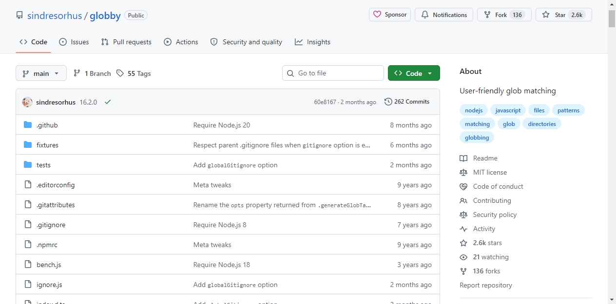Open the MIT license link
Image resolution: width=616 pixels, height=304 pixels.
[490, 172]
